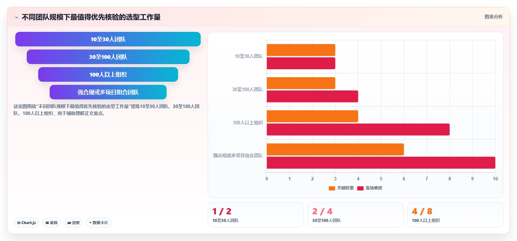The image size is (517, 241).
Task: Click the x-axis tick value 5
Action: coord(381,179)
